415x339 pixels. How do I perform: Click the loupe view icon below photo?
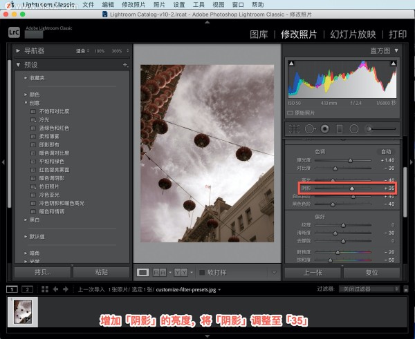[143, 272]
